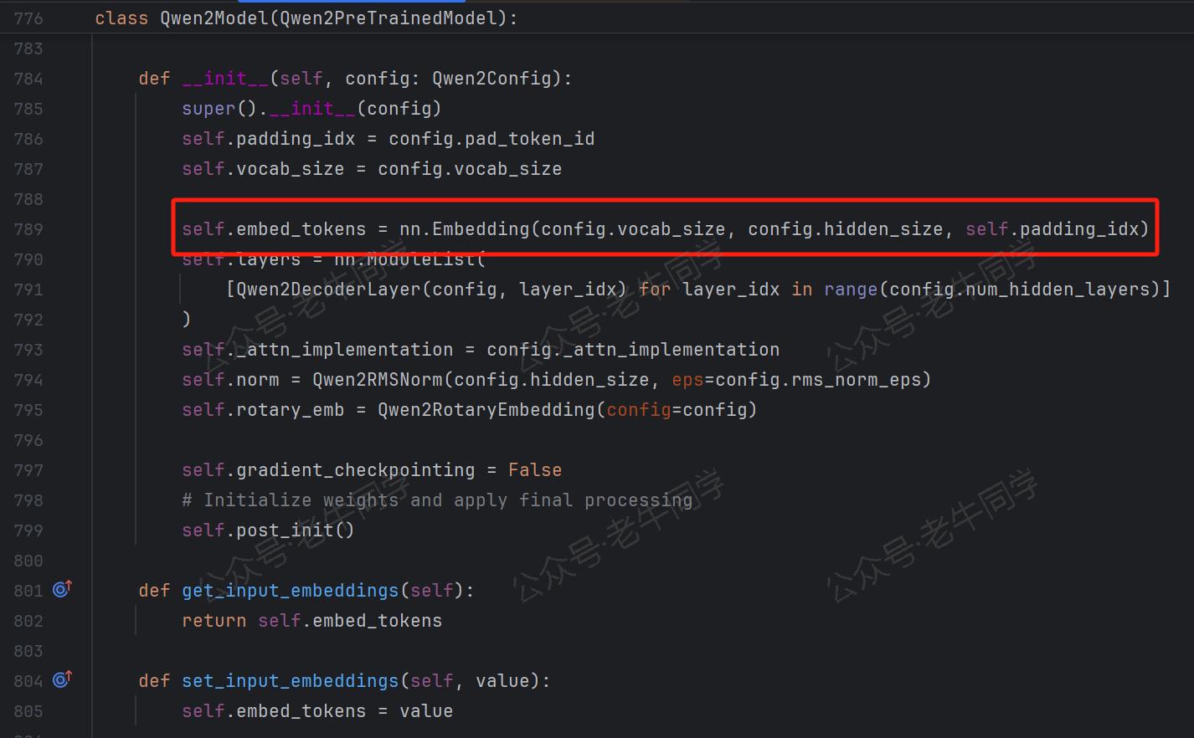
Task: Click the override gutter icon on line 801
Action: [63, 589]
